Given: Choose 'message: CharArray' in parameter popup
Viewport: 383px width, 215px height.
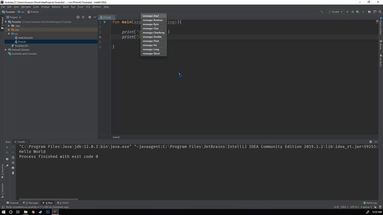Looking at the screenshot, I should click(x=154, y=33).
